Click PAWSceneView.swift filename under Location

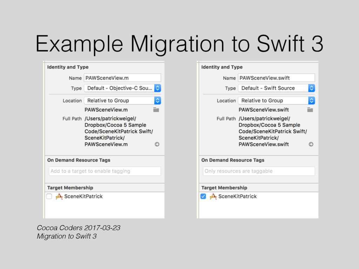[264, 110]
